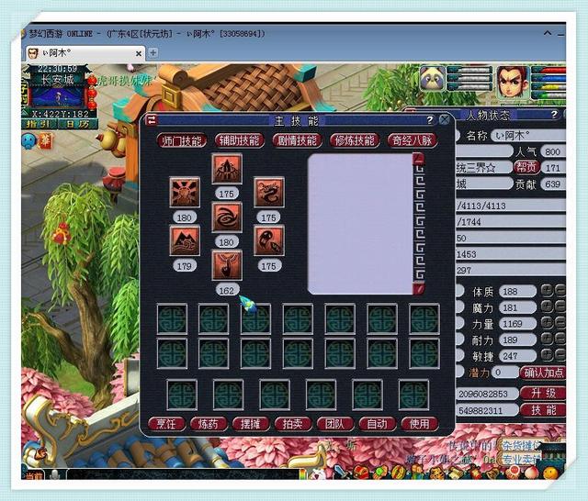
Task: Click the character's blue mana bar
Action: tap(549, 79)
